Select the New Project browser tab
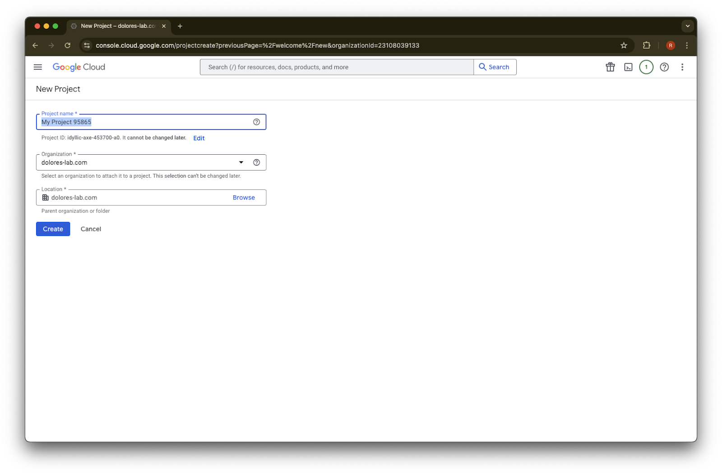The width and height of the screenshot is (722, 475). point(119,26)
